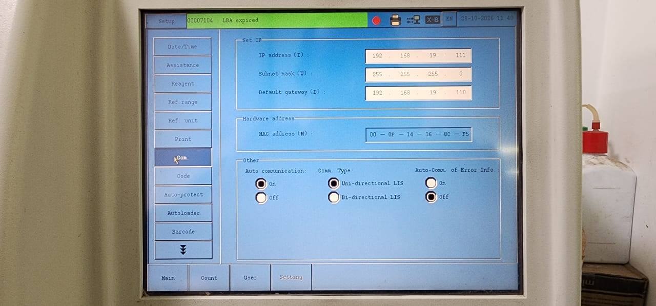656x306 pixels.
Task: Click the X-B icon in top bar
Action: pyautogui.click(x=433, y=20)
